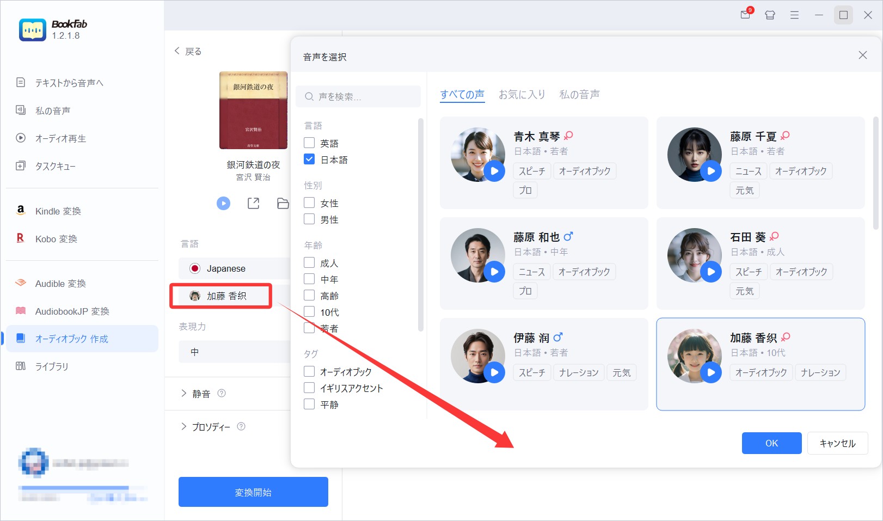This screenshot has height=521, width=883.
Task: Click the 声を検索 search field
Action: [x=358, y=96]
